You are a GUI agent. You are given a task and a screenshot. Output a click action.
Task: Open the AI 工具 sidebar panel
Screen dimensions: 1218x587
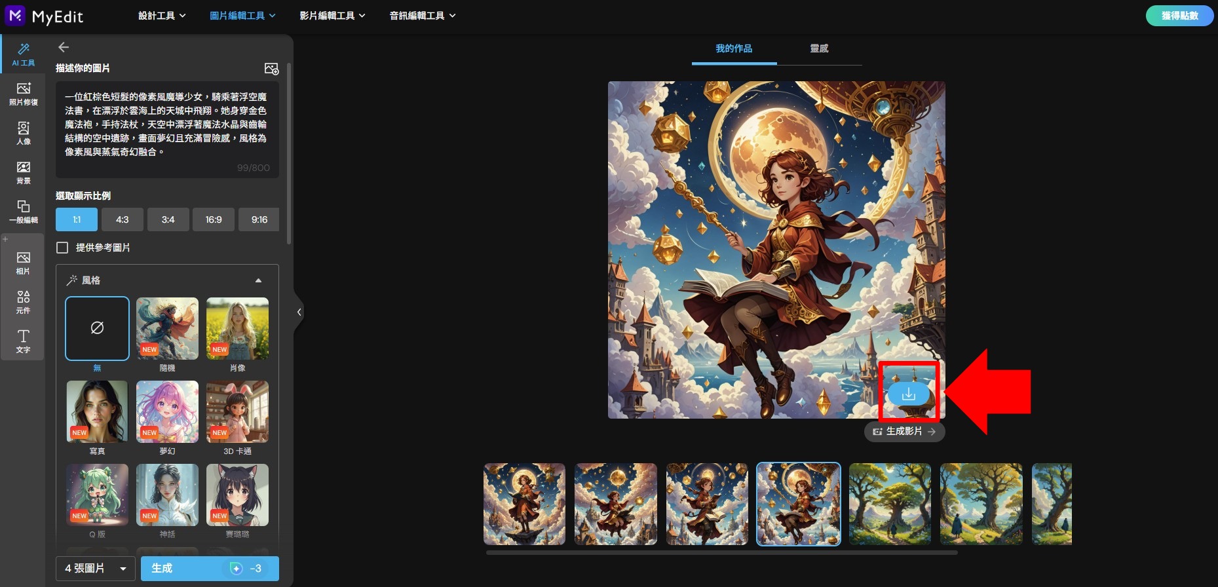coord(23,54)
